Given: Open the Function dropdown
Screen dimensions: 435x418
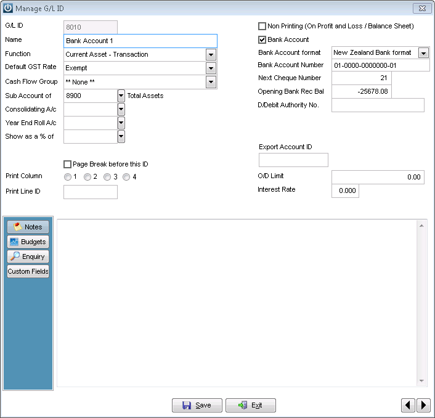Looking at the screenshot, I should (x=211, y=55).
